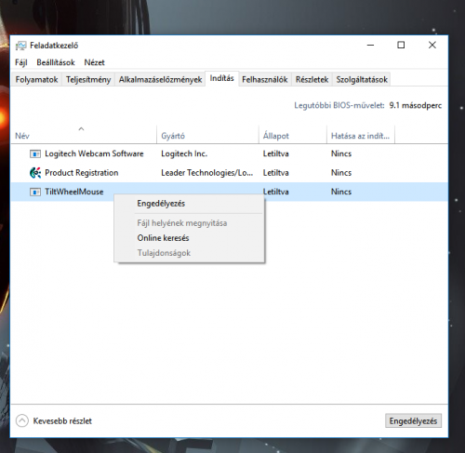The height and width of the screenshot is (453, 465).
Task: Switch to the Teljesítmény tab
Action: pos(88,80)
